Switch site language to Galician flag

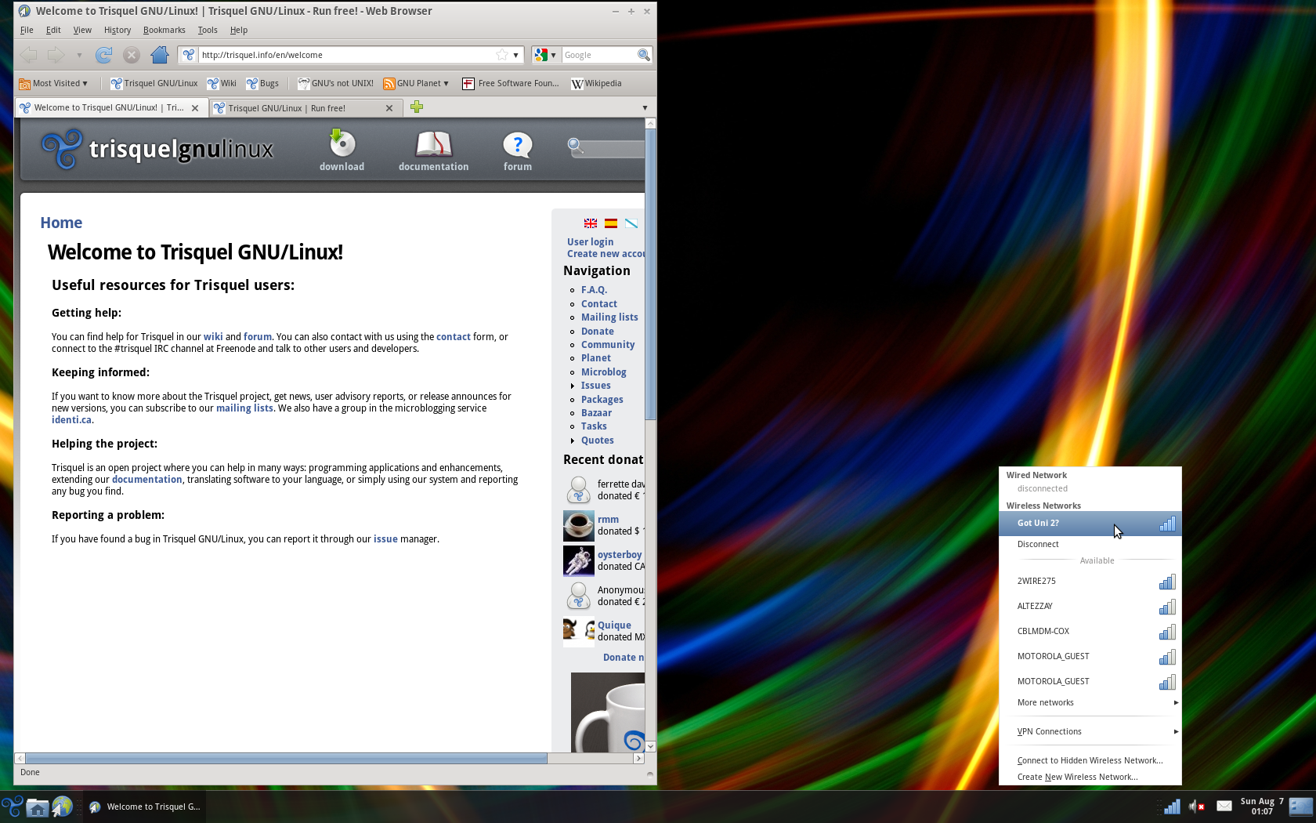tap(631, 223)
